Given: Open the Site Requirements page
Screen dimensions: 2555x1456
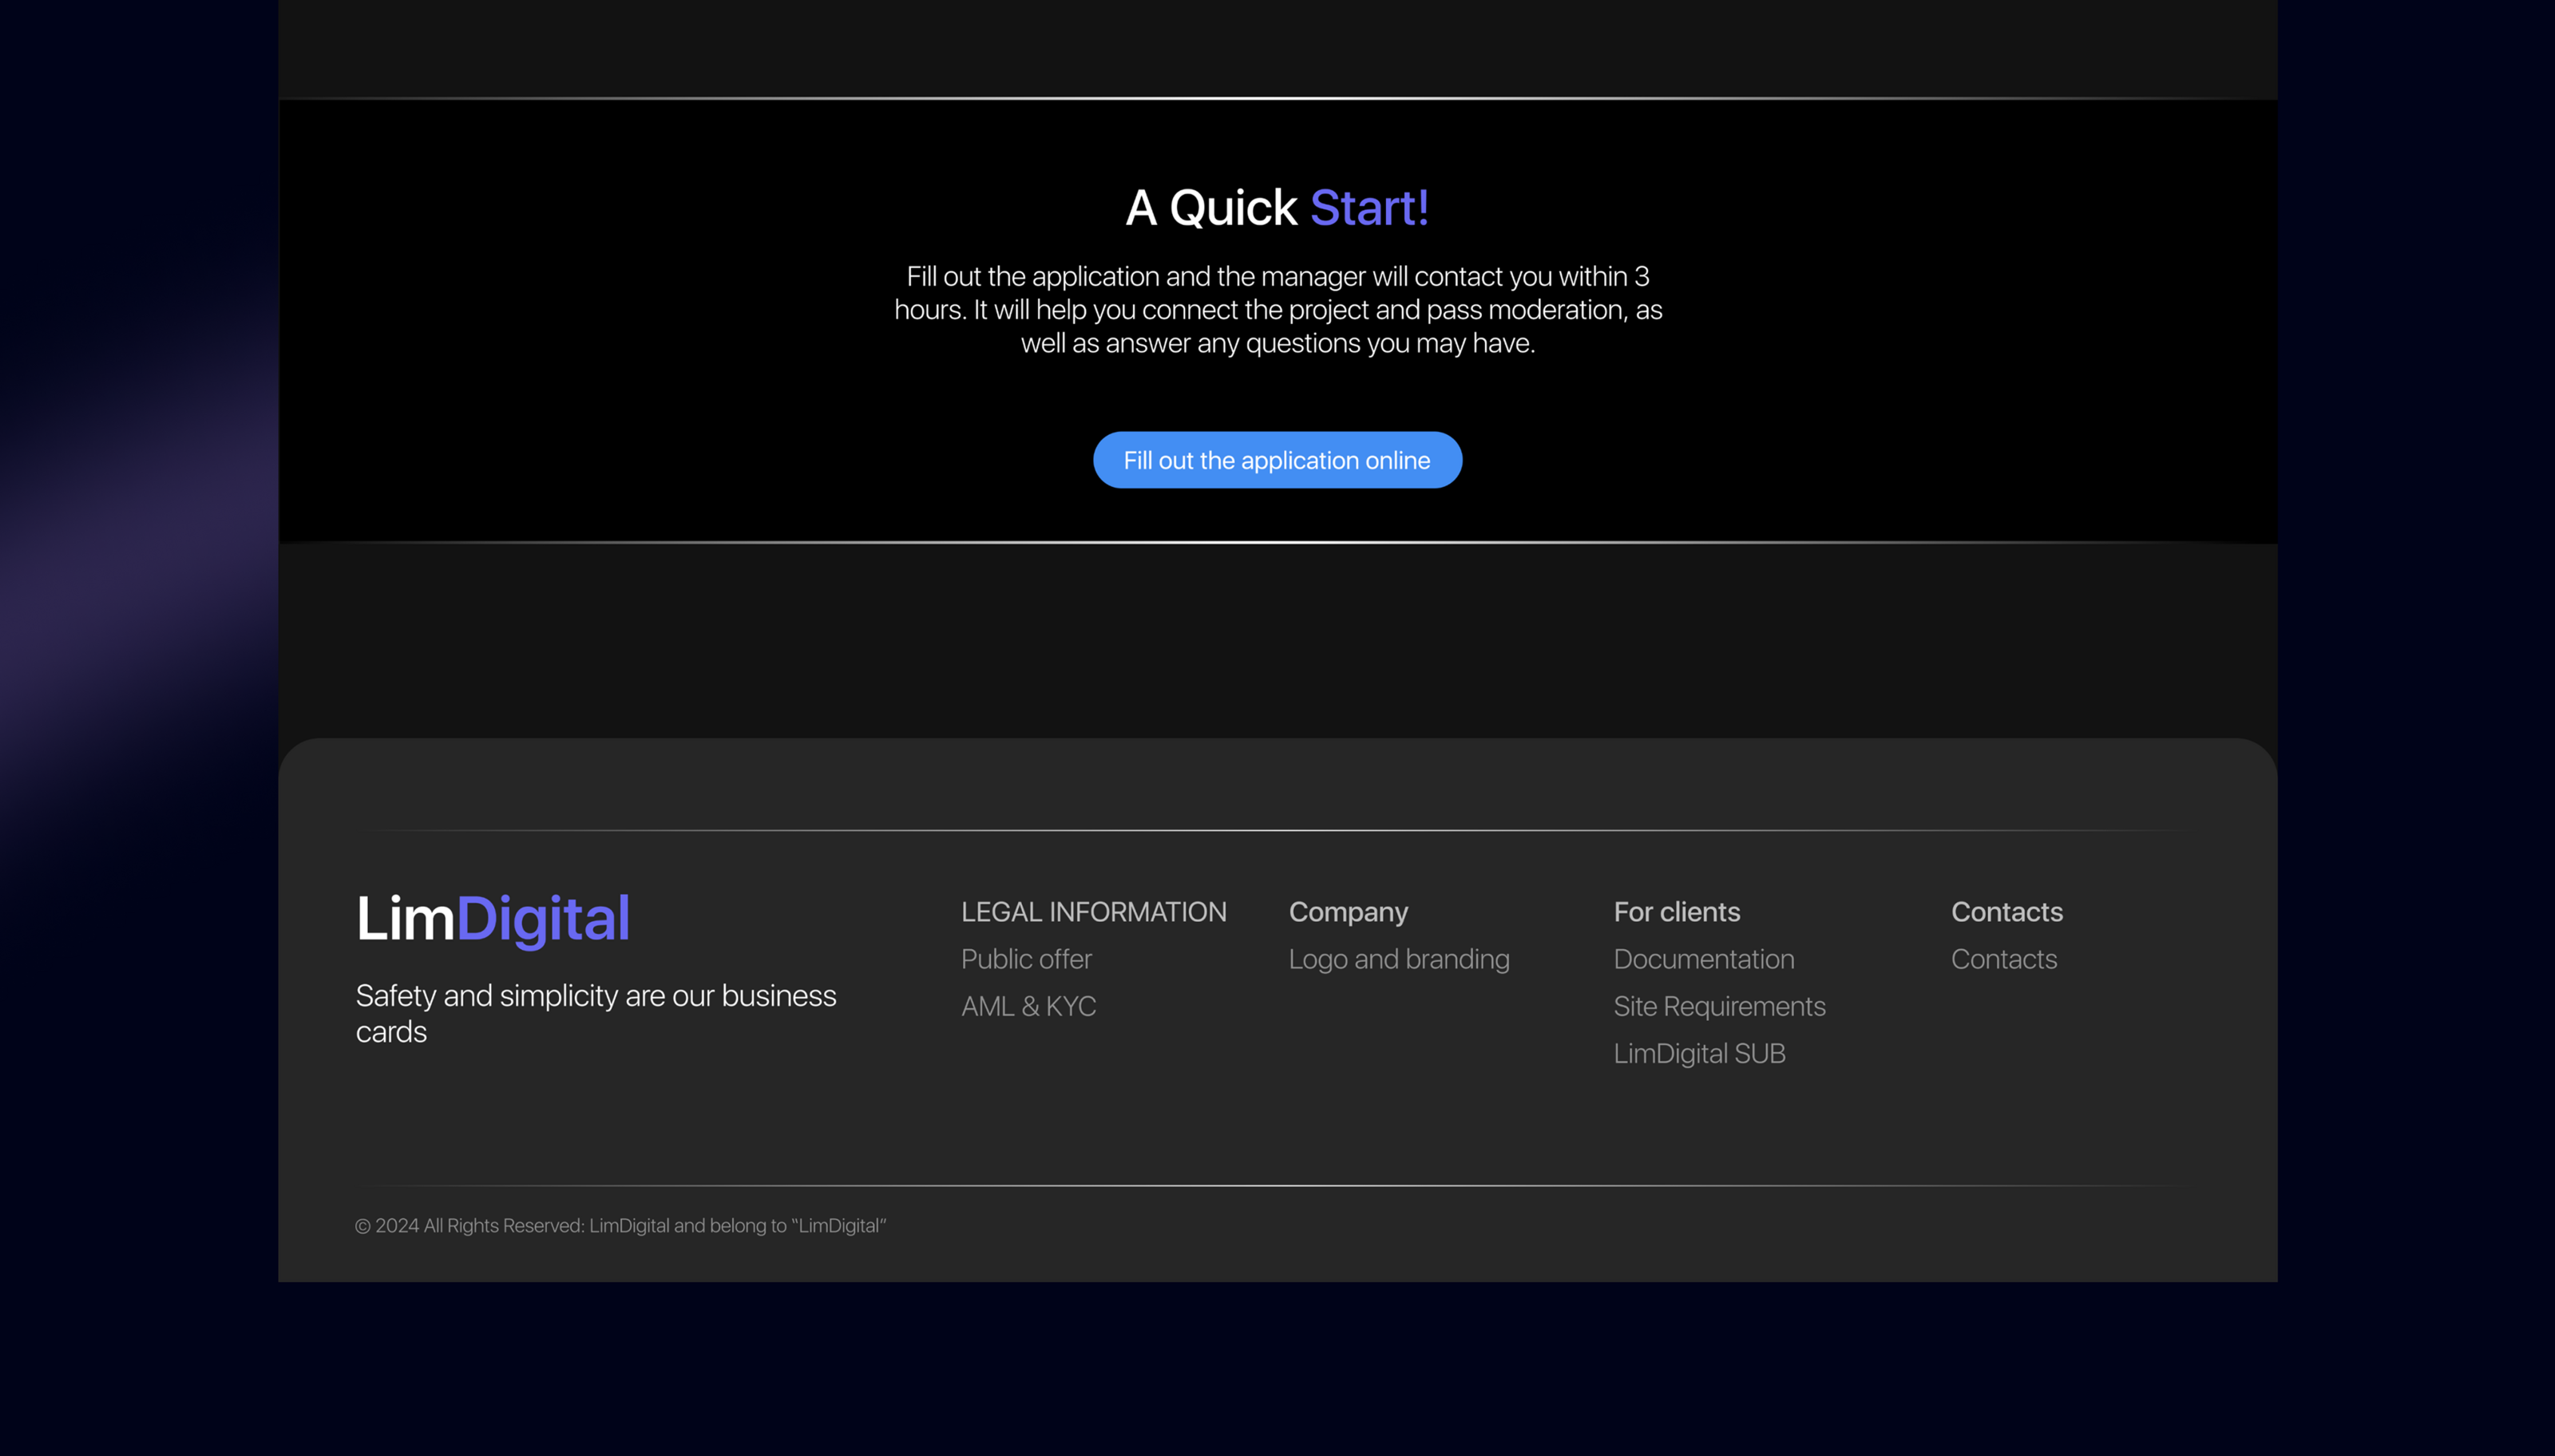Looking at the screenshot, I should point(1719,1006).
